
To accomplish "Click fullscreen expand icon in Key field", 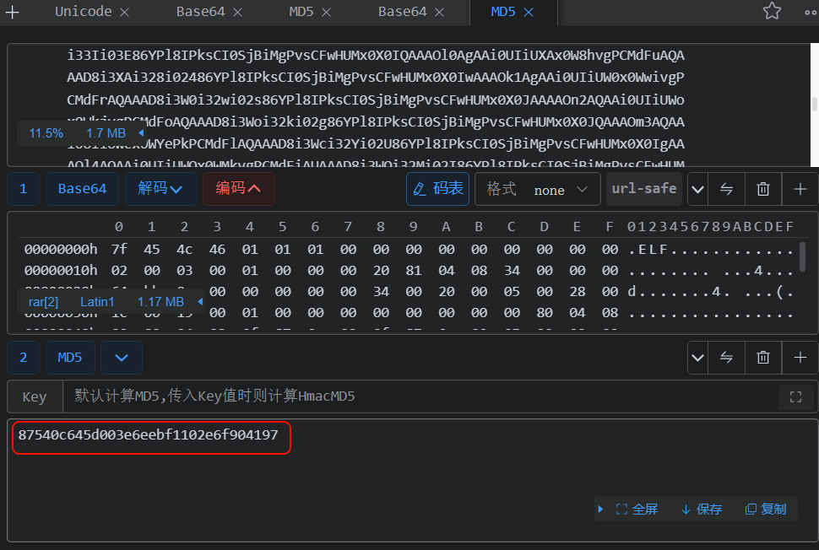I will click(795, 397).
